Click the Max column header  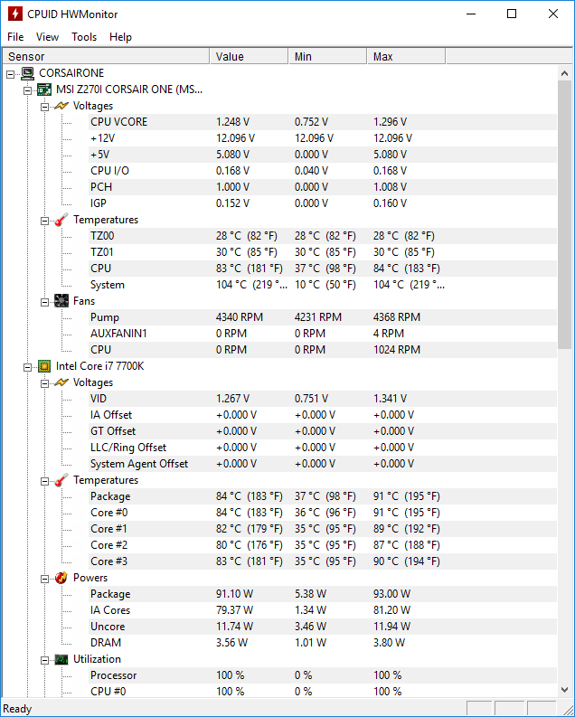406,57
